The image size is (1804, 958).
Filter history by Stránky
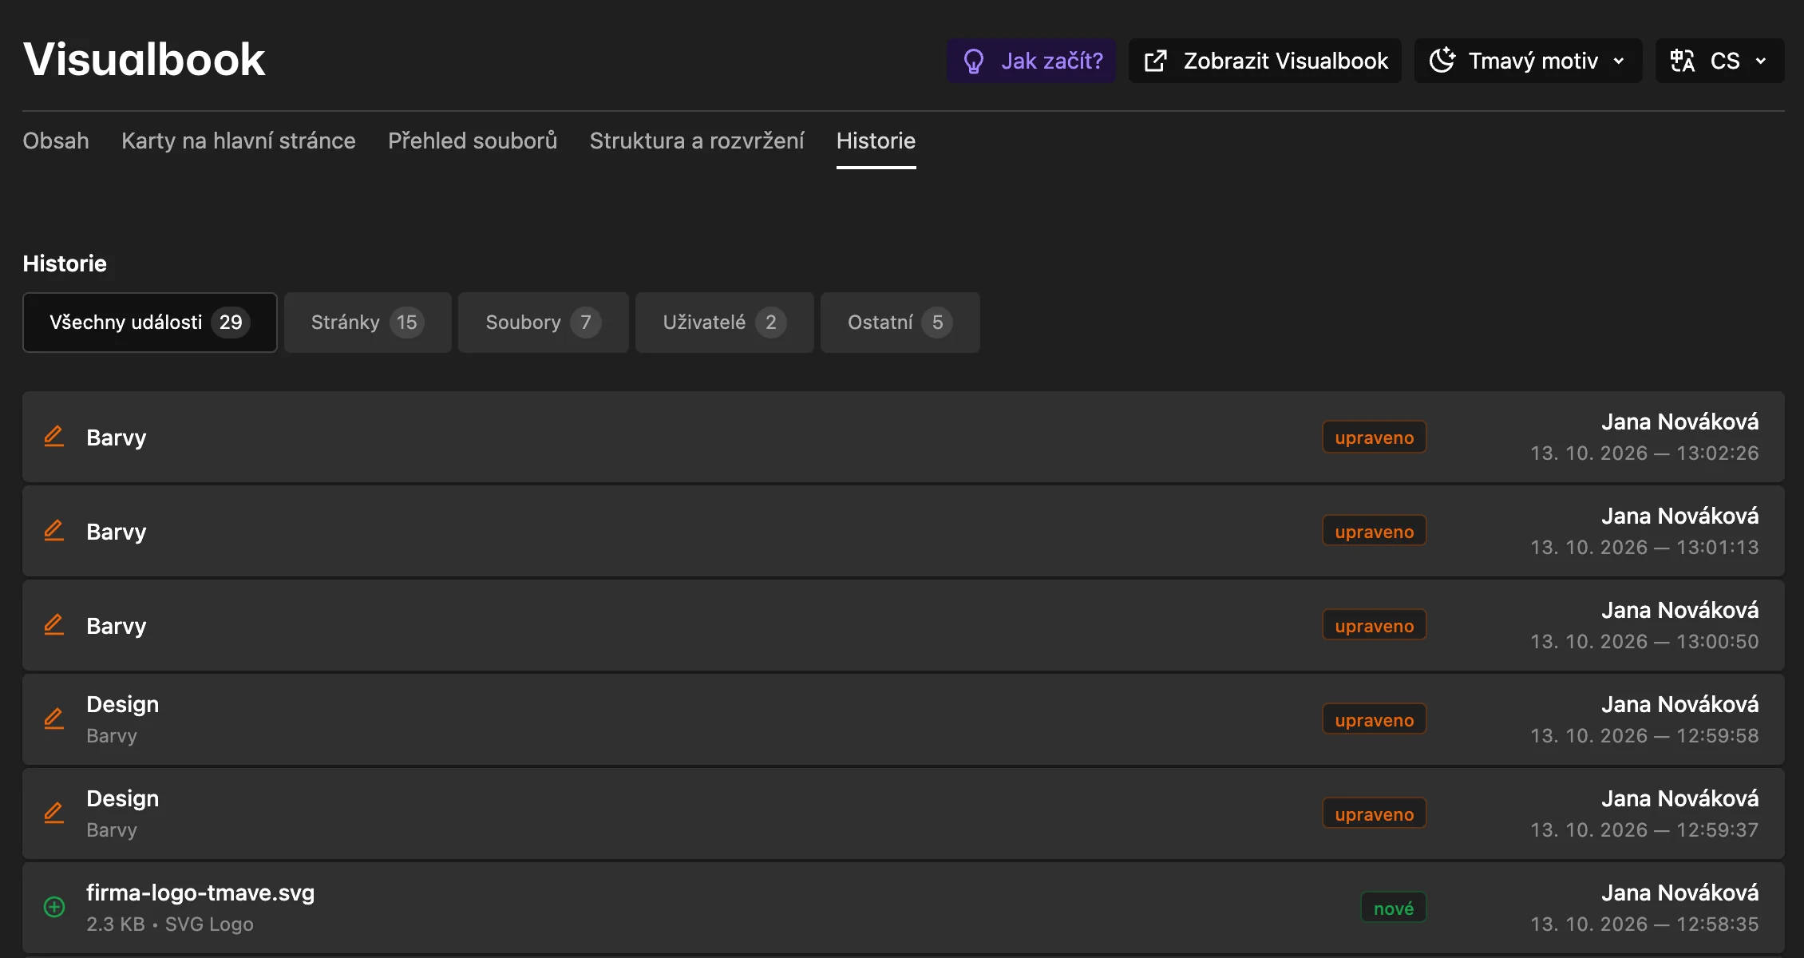pyautogui.click(x=368, y=323)
